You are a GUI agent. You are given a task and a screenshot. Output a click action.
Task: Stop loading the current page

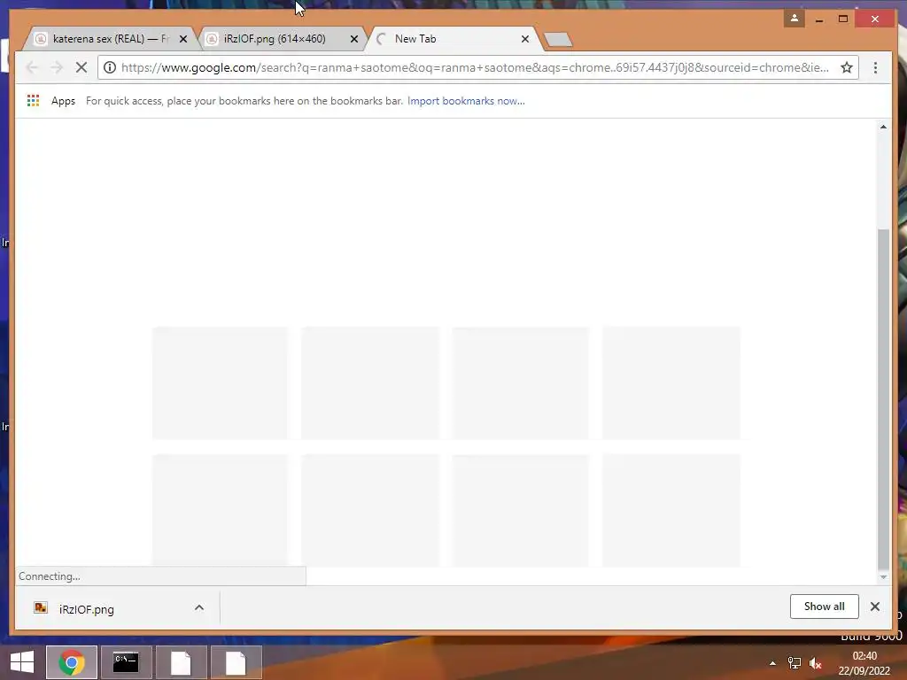pyautogui.click(x=81, y=67)
